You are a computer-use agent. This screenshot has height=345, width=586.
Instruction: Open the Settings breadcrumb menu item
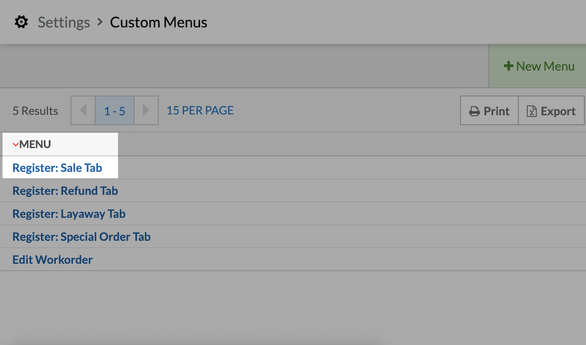(64, 22)
